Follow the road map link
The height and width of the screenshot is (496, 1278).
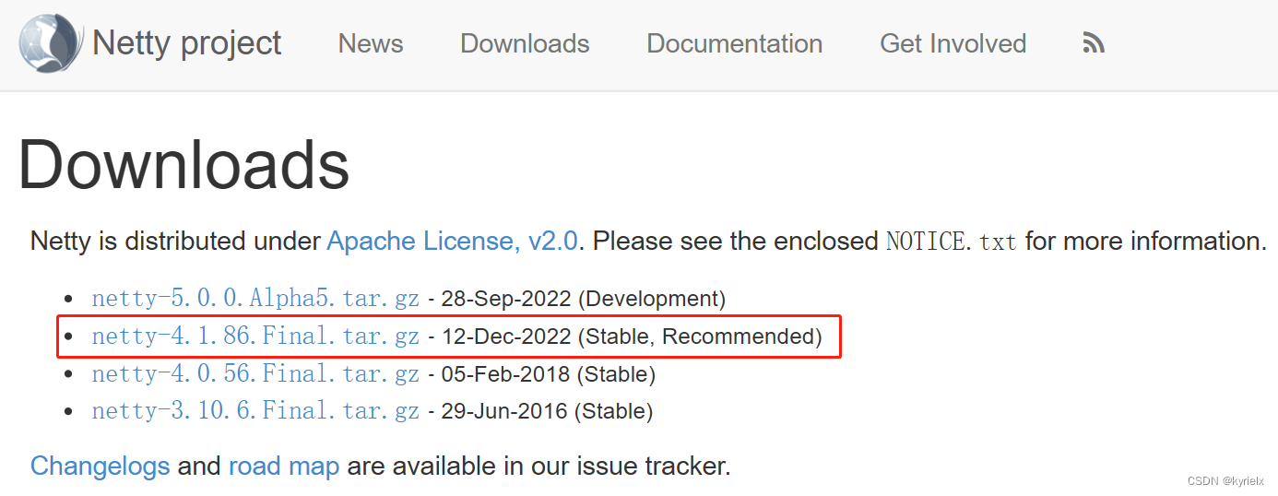tap(284, 466)
